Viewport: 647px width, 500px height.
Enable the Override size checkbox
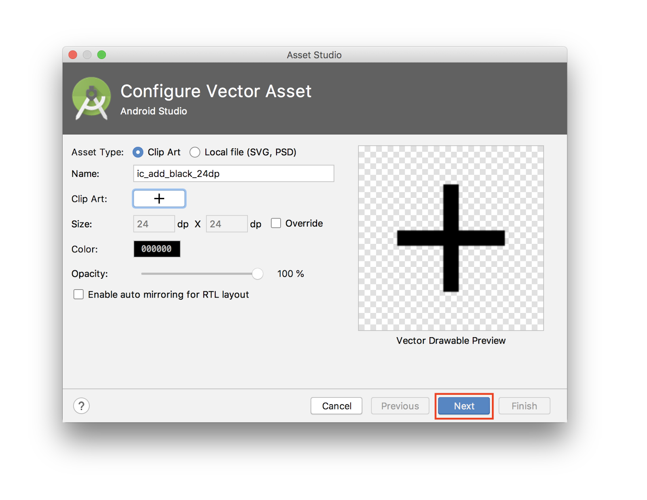pyautogui.click(x=276, y=223)
